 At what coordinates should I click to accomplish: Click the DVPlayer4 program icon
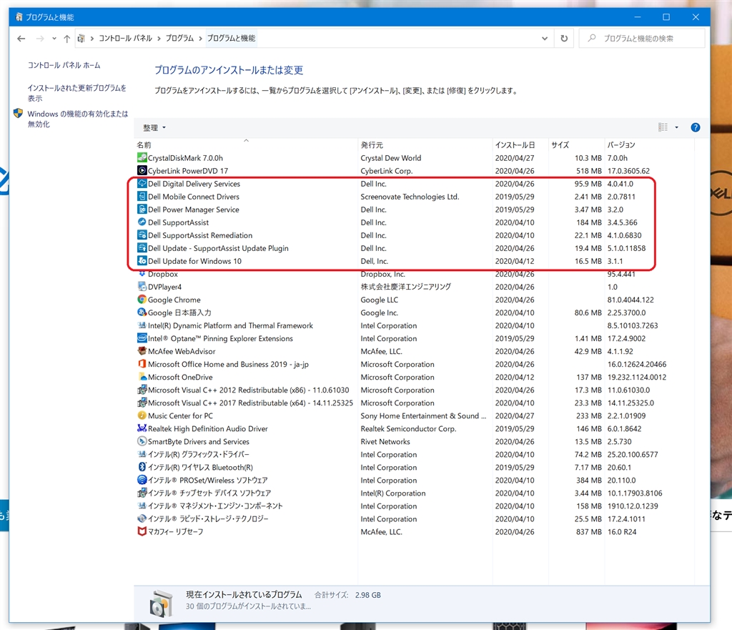[142, 286]
